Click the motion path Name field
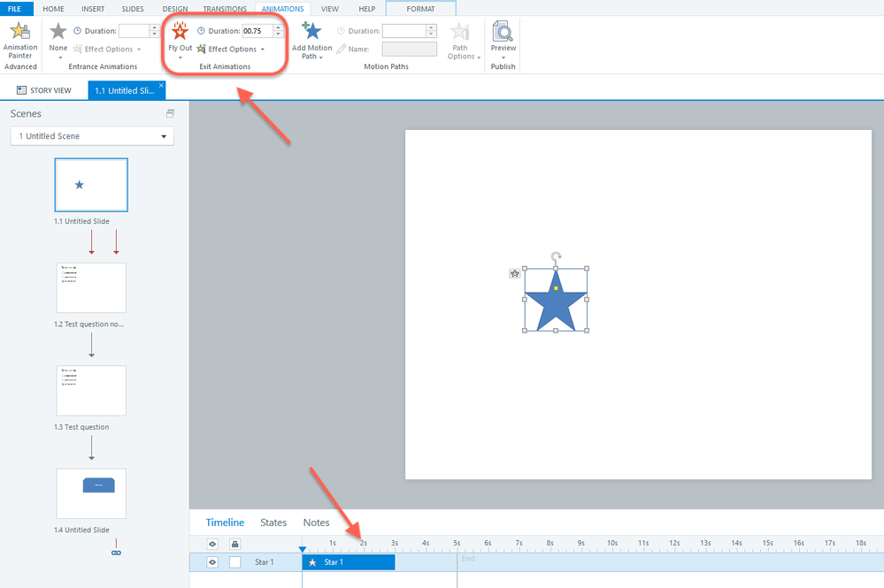The image size is (884, 588). pos(410,49)
